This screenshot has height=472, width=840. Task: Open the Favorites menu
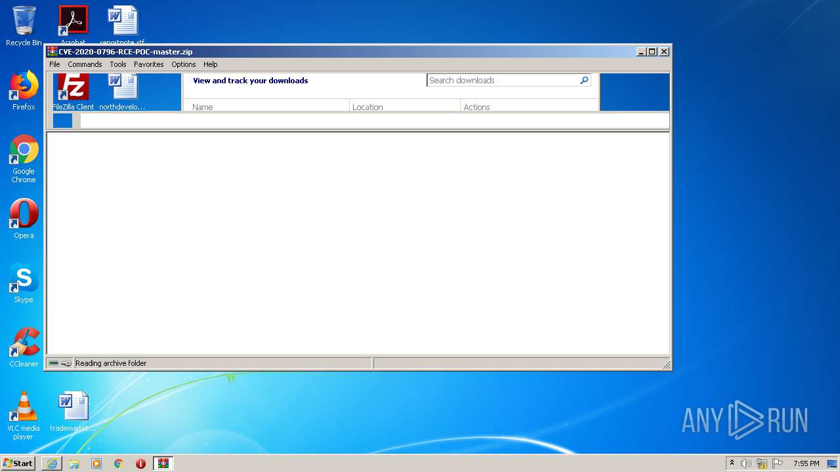click(x=149, y=64)
